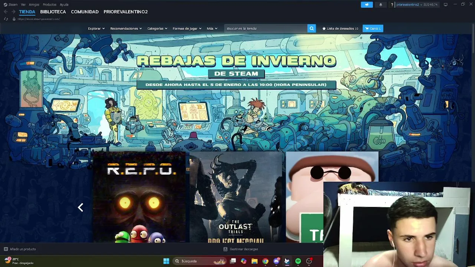Open the R.E.P.O. game capsule
This screenshot has width=475, height=267.
tap(139, 197)
